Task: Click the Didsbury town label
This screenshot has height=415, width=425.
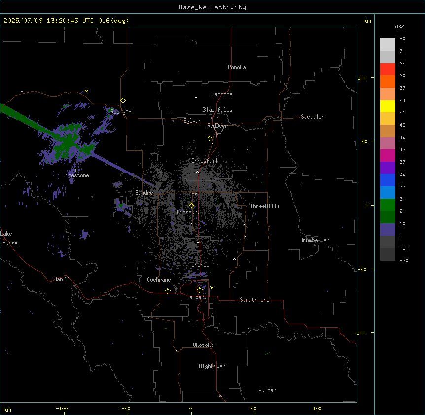Action: click(188, 212)
